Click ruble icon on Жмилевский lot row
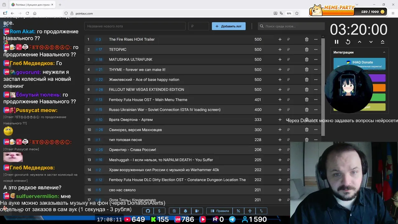Screen dimensions: 398x224 click(x=289, y=80)
